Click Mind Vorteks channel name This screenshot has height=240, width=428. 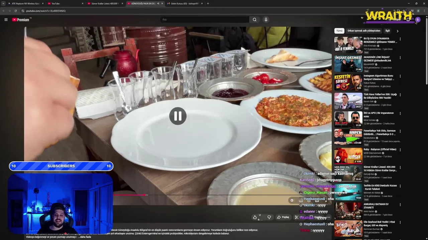coord(370,120)
